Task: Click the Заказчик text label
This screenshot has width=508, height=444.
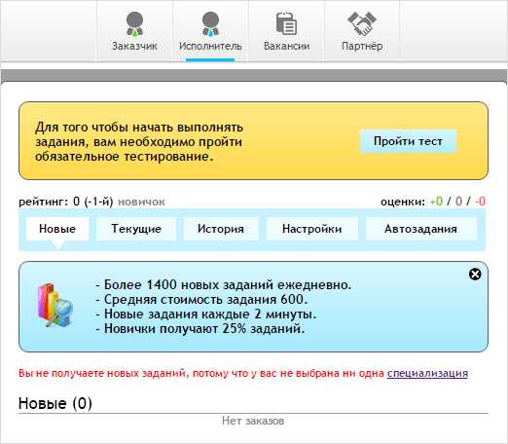Action: (134, 46)
